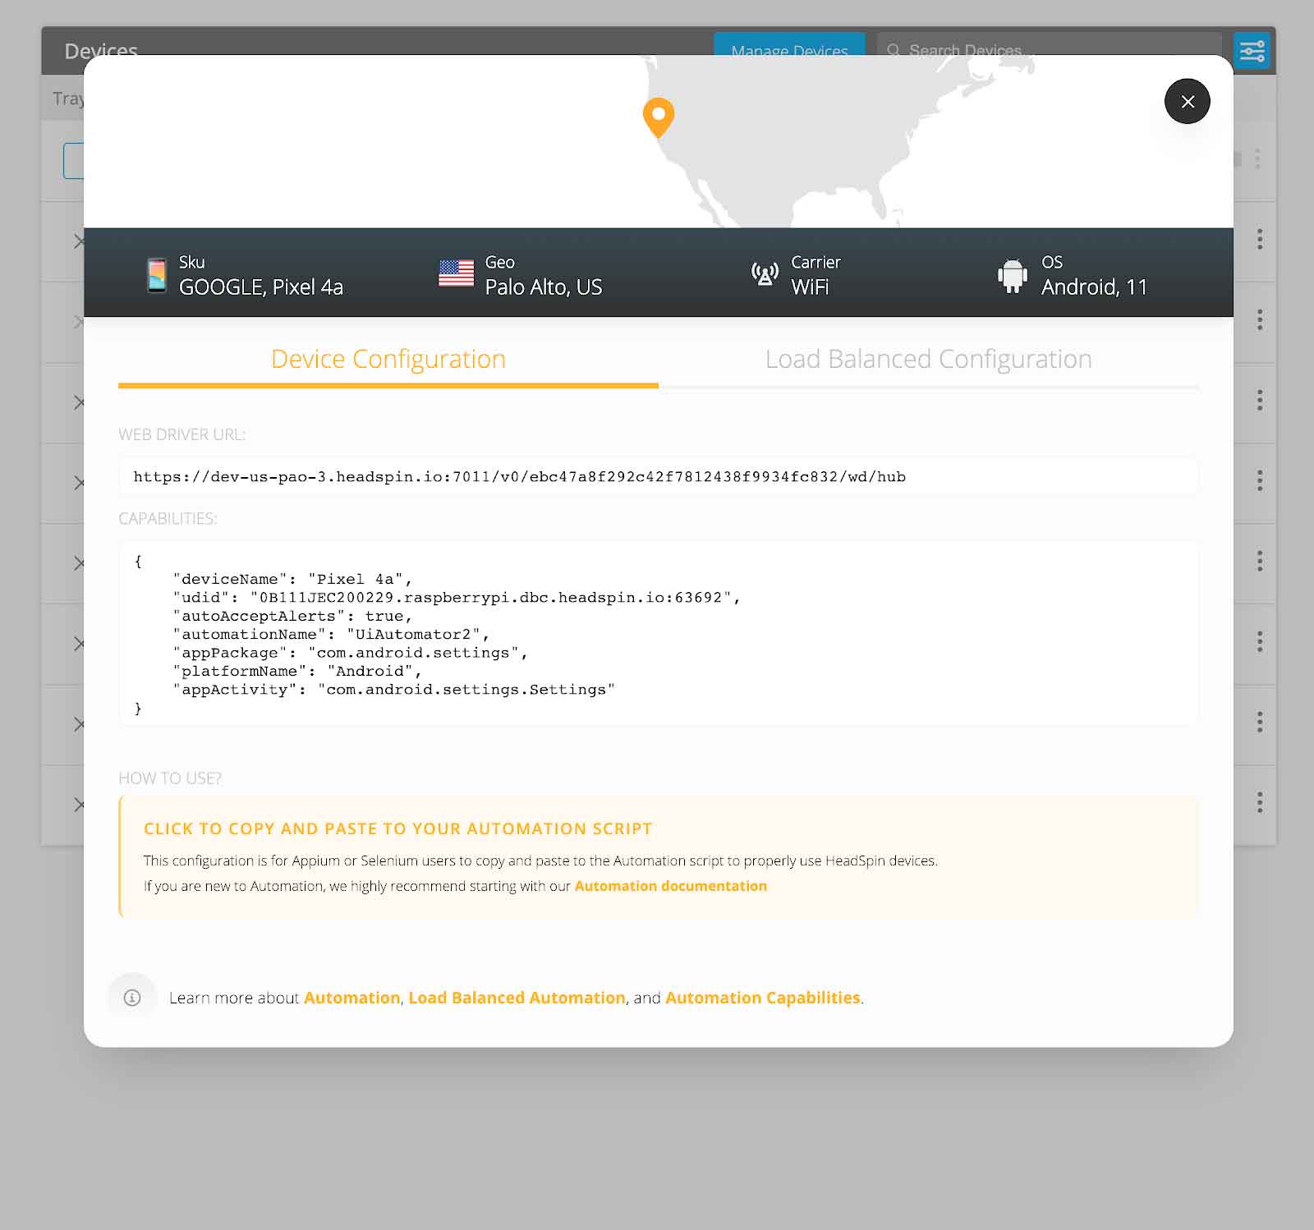Viewport: 1314px width, 1230px height.
Task: Click the "automationName": "UiAutomator2" line
Action: coord(331,634)
